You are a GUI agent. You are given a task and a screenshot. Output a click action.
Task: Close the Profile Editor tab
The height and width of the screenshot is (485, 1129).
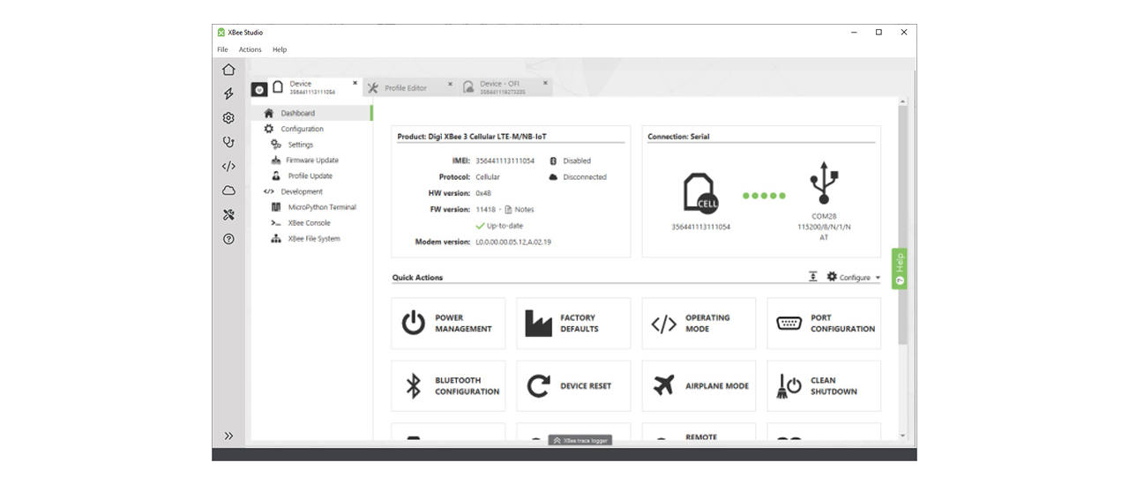click(450, 85)
